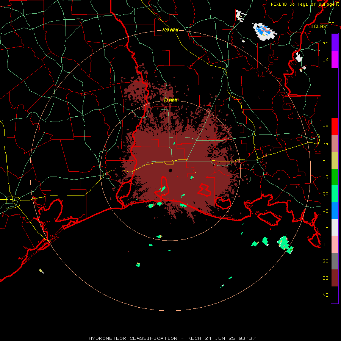This screenshot has width=341, height=341.
Task: Click the RA legend label
Action: coord(325,194)
